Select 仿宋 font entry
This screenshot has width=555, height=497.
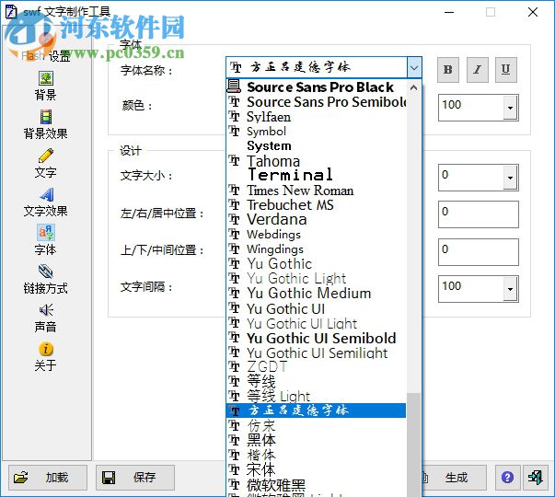[x=316, y=425]
